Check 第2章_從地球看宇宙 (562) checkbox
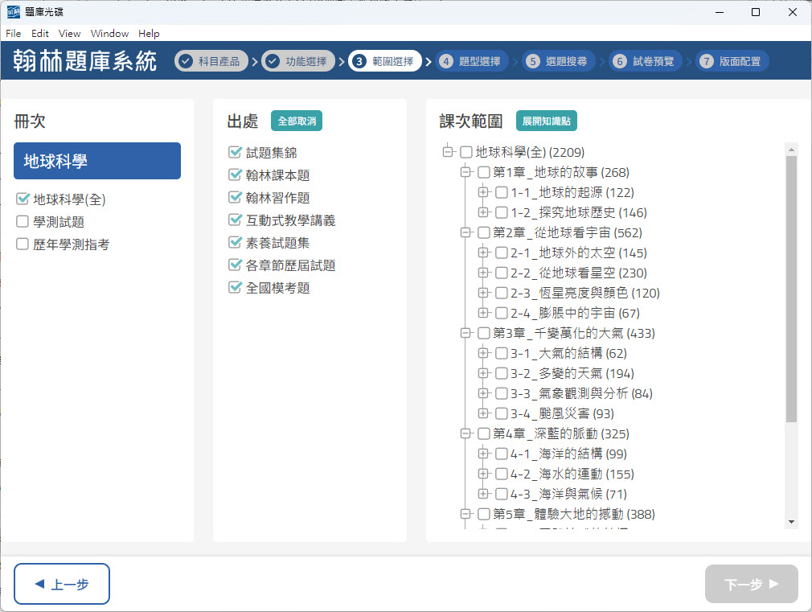Viewport: 812px width, 612px height. [x=484, y=232]
